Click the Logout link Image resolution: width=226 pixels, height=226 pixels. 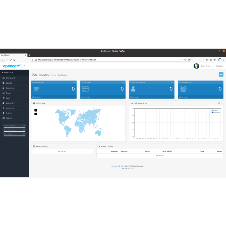point(220,66)
